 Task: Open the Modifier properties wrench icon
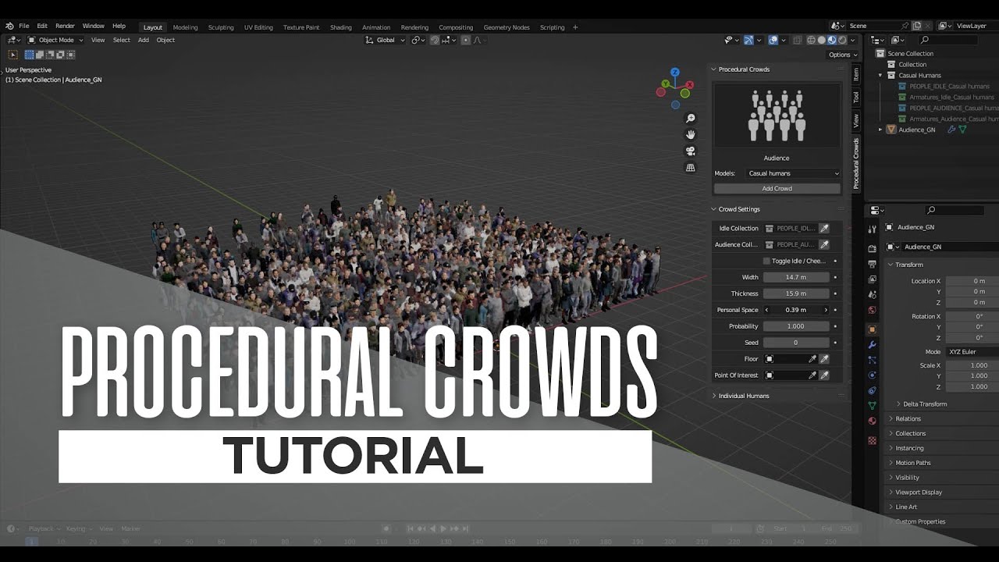click(873, 345)
